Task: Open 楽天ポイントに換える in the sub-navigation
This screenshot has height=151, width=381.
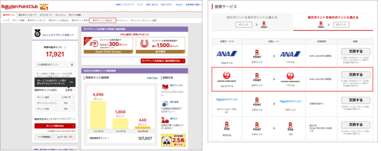Action: [x=102, y=21]
